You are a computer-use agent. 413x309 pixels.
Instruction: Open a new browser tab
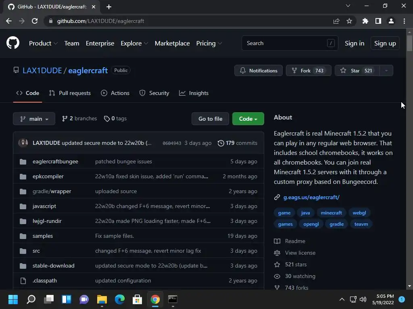[109, 7]
